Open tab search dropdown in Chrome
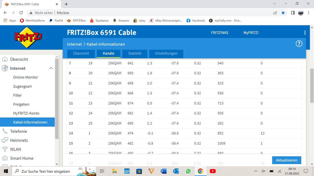This screenshot has height=176, width=314. point(274,3)
